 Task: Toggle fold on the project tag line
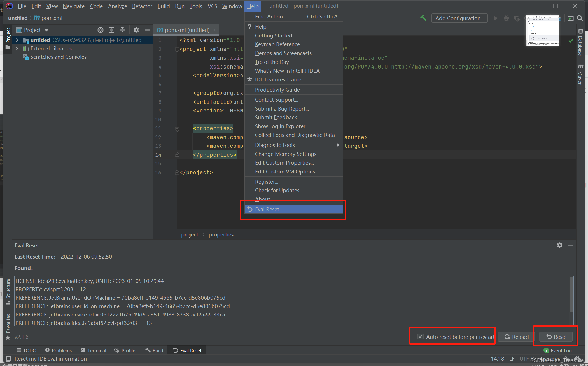(x=177, y=49)
